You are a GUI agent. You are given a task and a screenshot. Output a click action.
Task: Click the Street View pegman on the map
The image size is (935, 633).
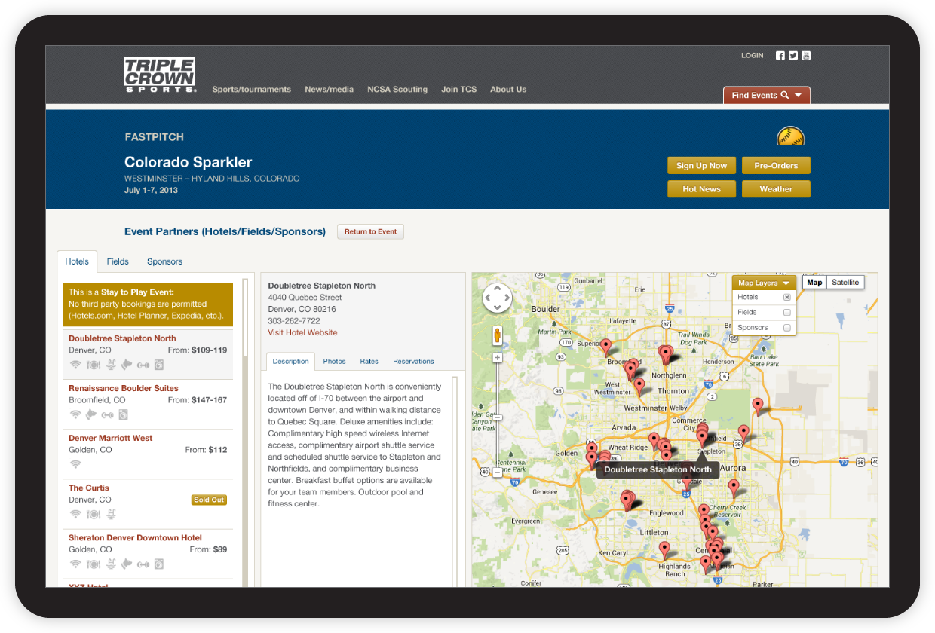point(498,336)
